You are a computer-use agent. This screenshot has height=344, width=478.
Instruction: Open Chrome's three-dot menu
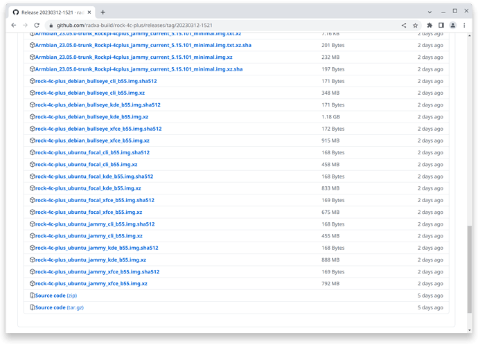coord(464,26)
